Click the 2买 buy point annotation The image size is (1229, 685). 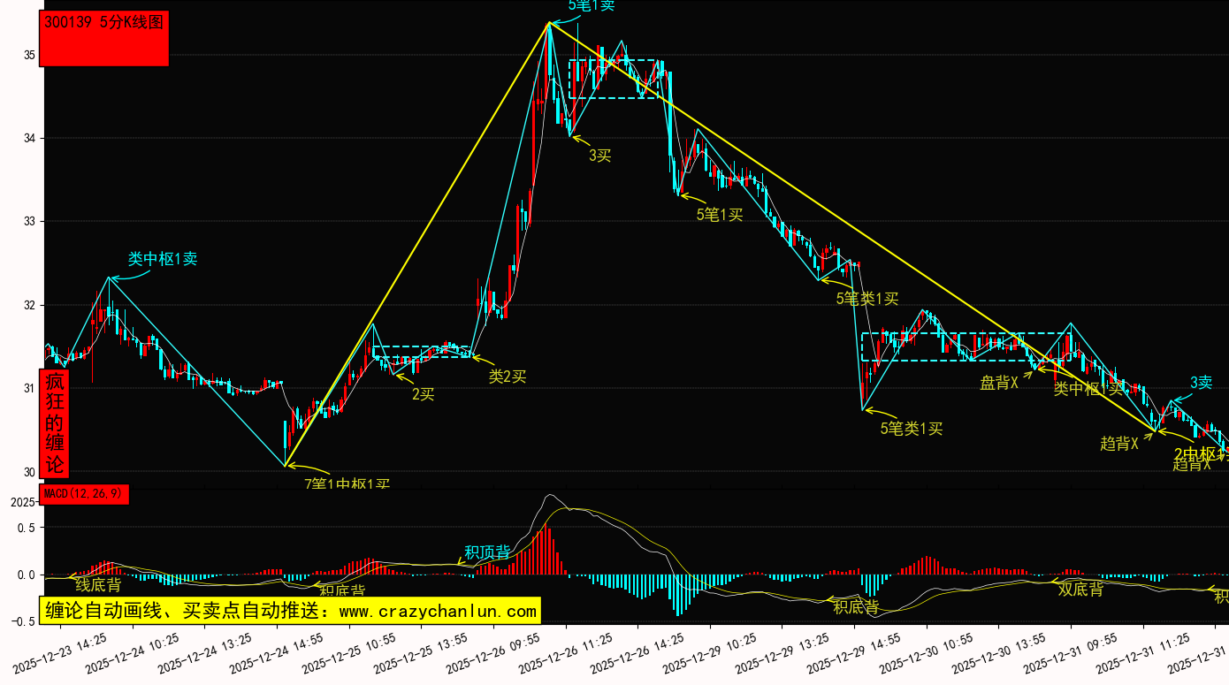tap(424, 394)
